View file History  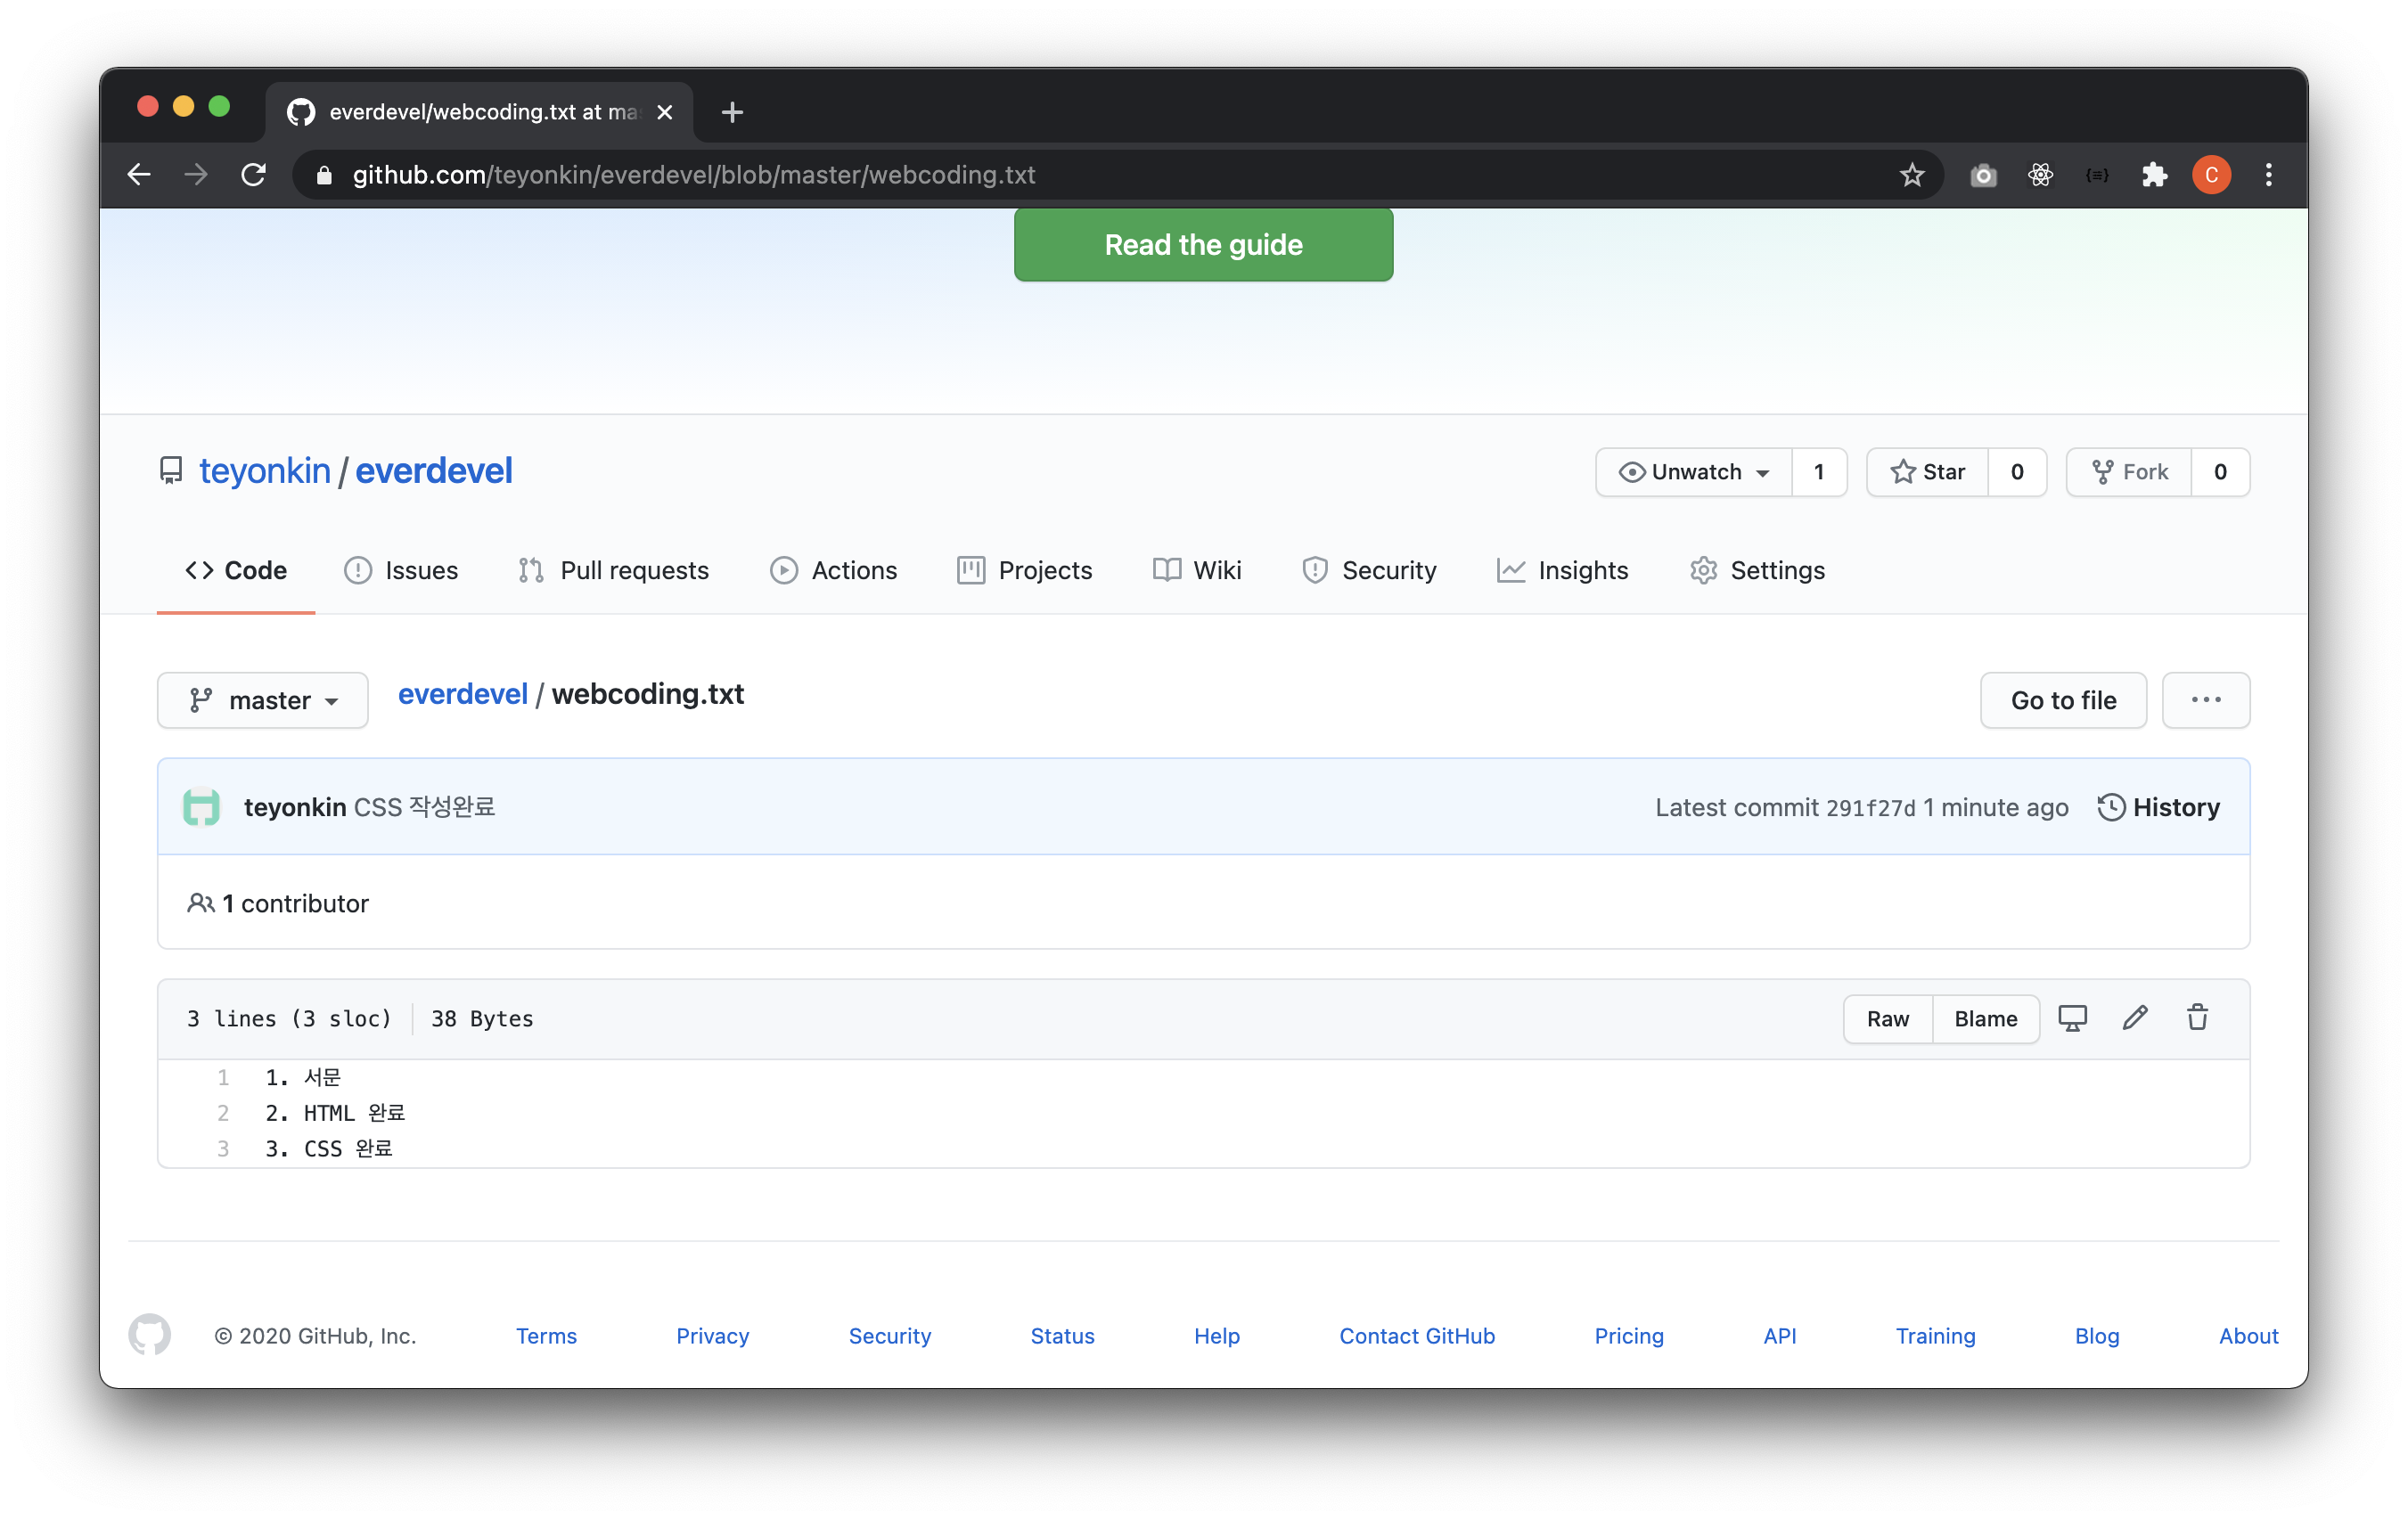tap(2158, 807)
